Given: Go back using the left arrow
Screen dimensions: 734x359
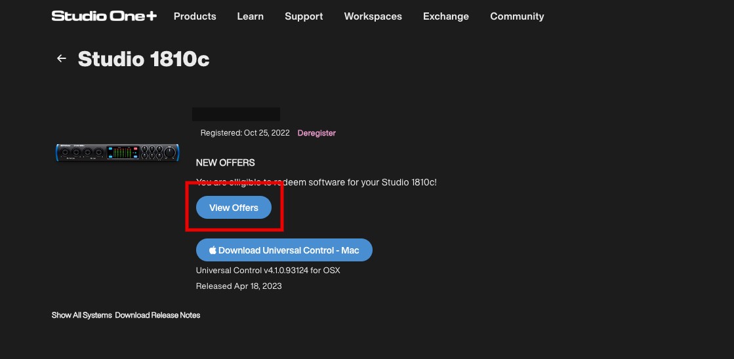Looking at the screenshot, I should [x=61, y=58].
